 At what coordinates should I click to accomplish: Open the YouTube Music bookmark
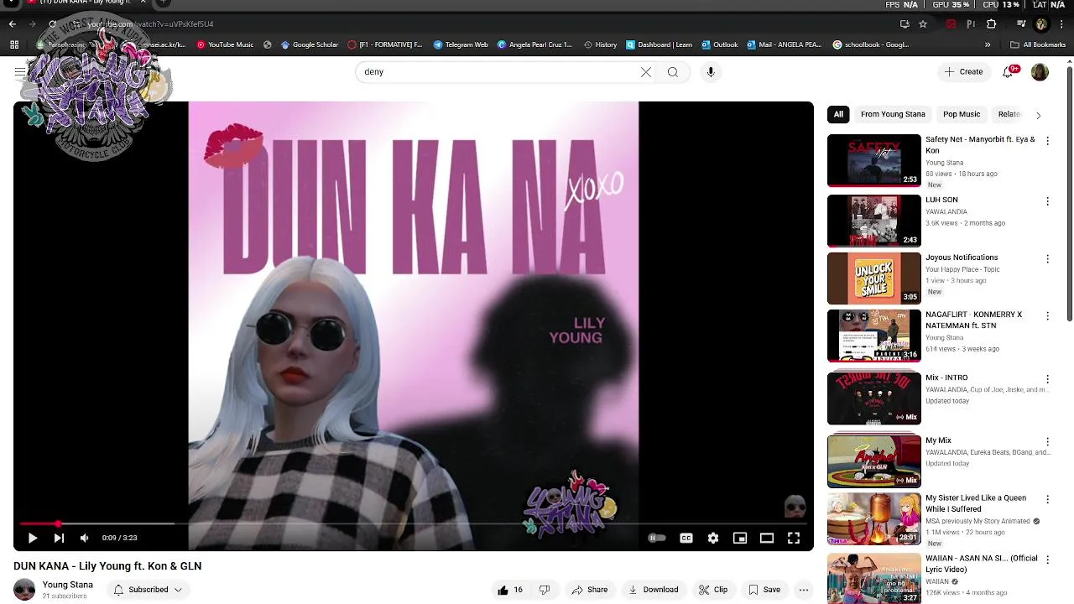pos(225,44)
